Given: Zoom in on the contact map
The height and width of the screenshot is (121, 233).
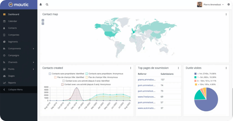Looking at the screenshot, I should point(43,20).
